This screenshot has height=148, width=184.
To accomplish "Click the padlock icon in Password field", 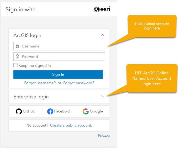I will [x=17, y=57].
